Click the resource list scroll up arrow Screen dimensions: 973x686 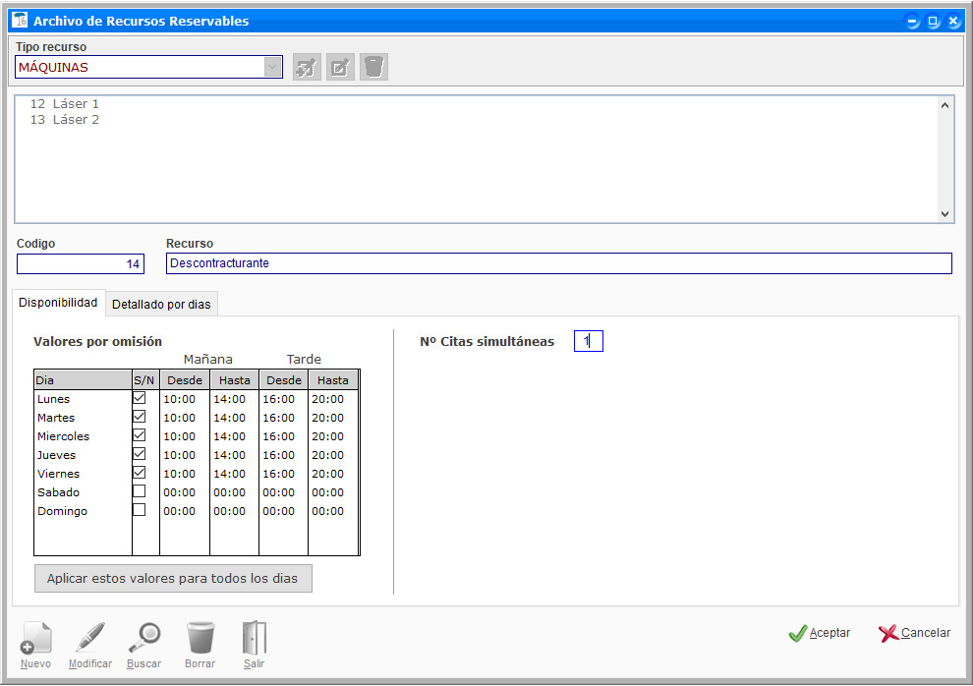944,105
